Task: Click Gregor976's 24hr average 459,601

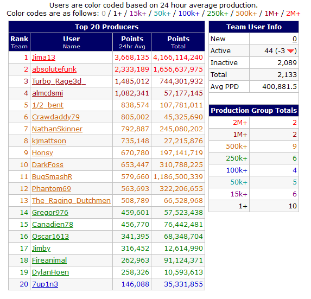Action: tap(135, 213)
